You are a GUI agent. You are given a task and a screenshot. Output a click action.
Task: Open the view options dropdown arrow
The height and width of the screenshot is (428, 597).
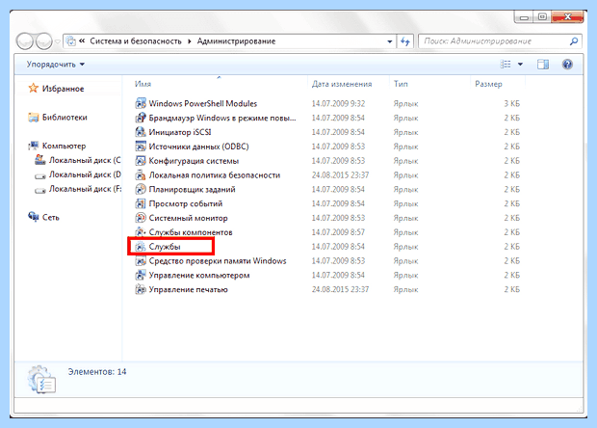[520, 64]
